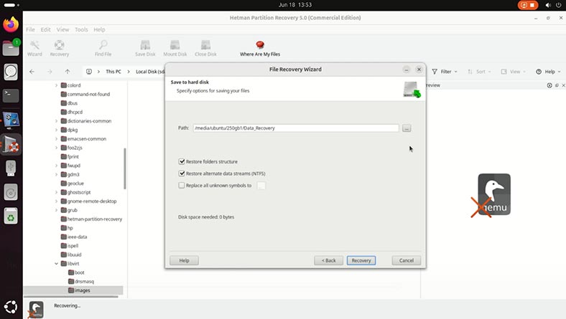Open the system volume indicator
This screenshot has height=319, width=566.
tap(548, 5)
